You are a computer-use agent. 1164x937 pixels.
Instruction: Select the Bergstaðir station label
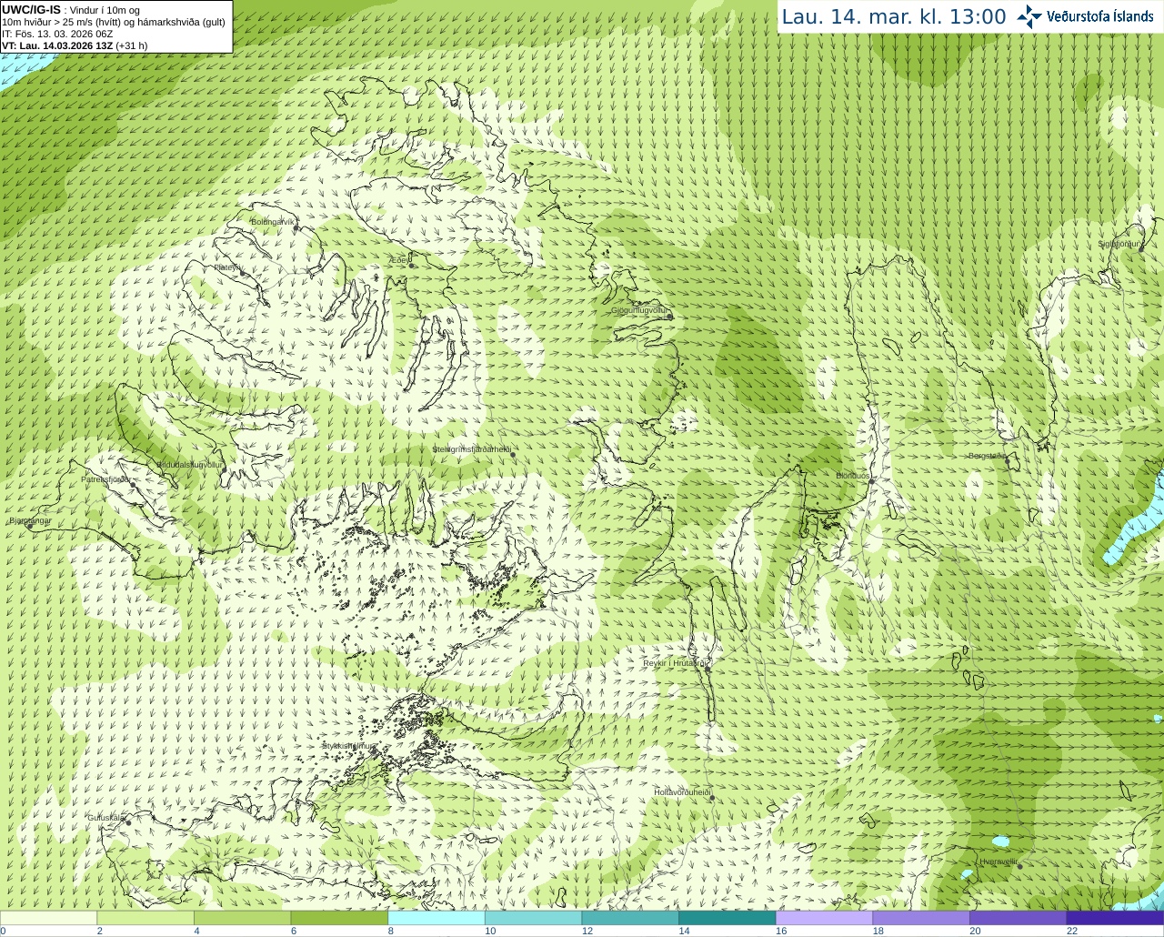click(987, 456)
